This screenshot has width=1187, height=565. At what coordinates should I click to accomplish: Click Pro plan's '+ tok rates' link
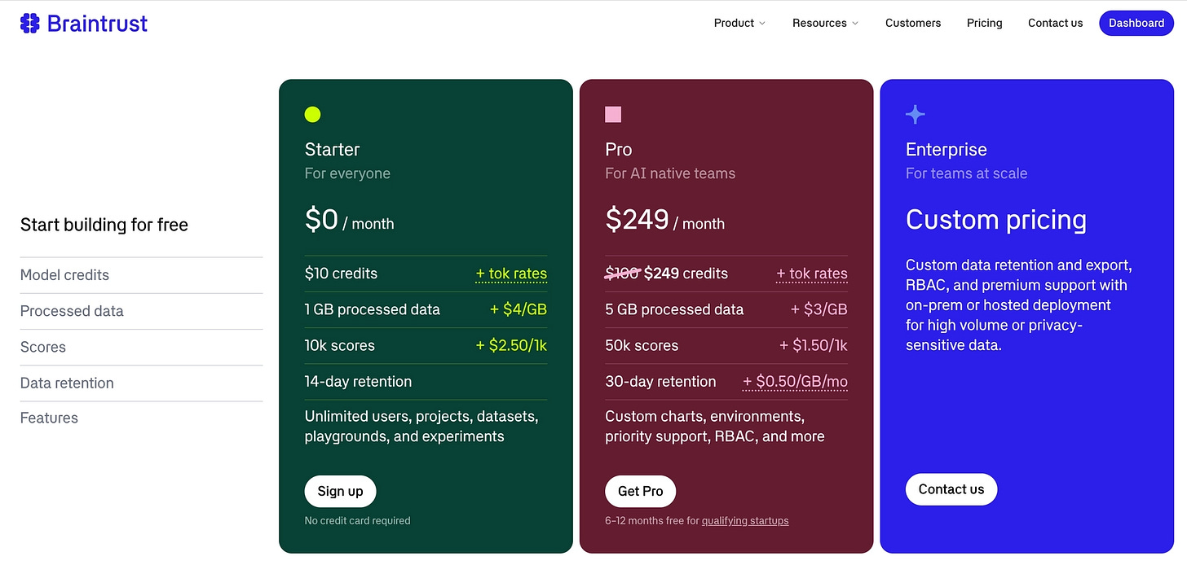[x=812, y=274]
